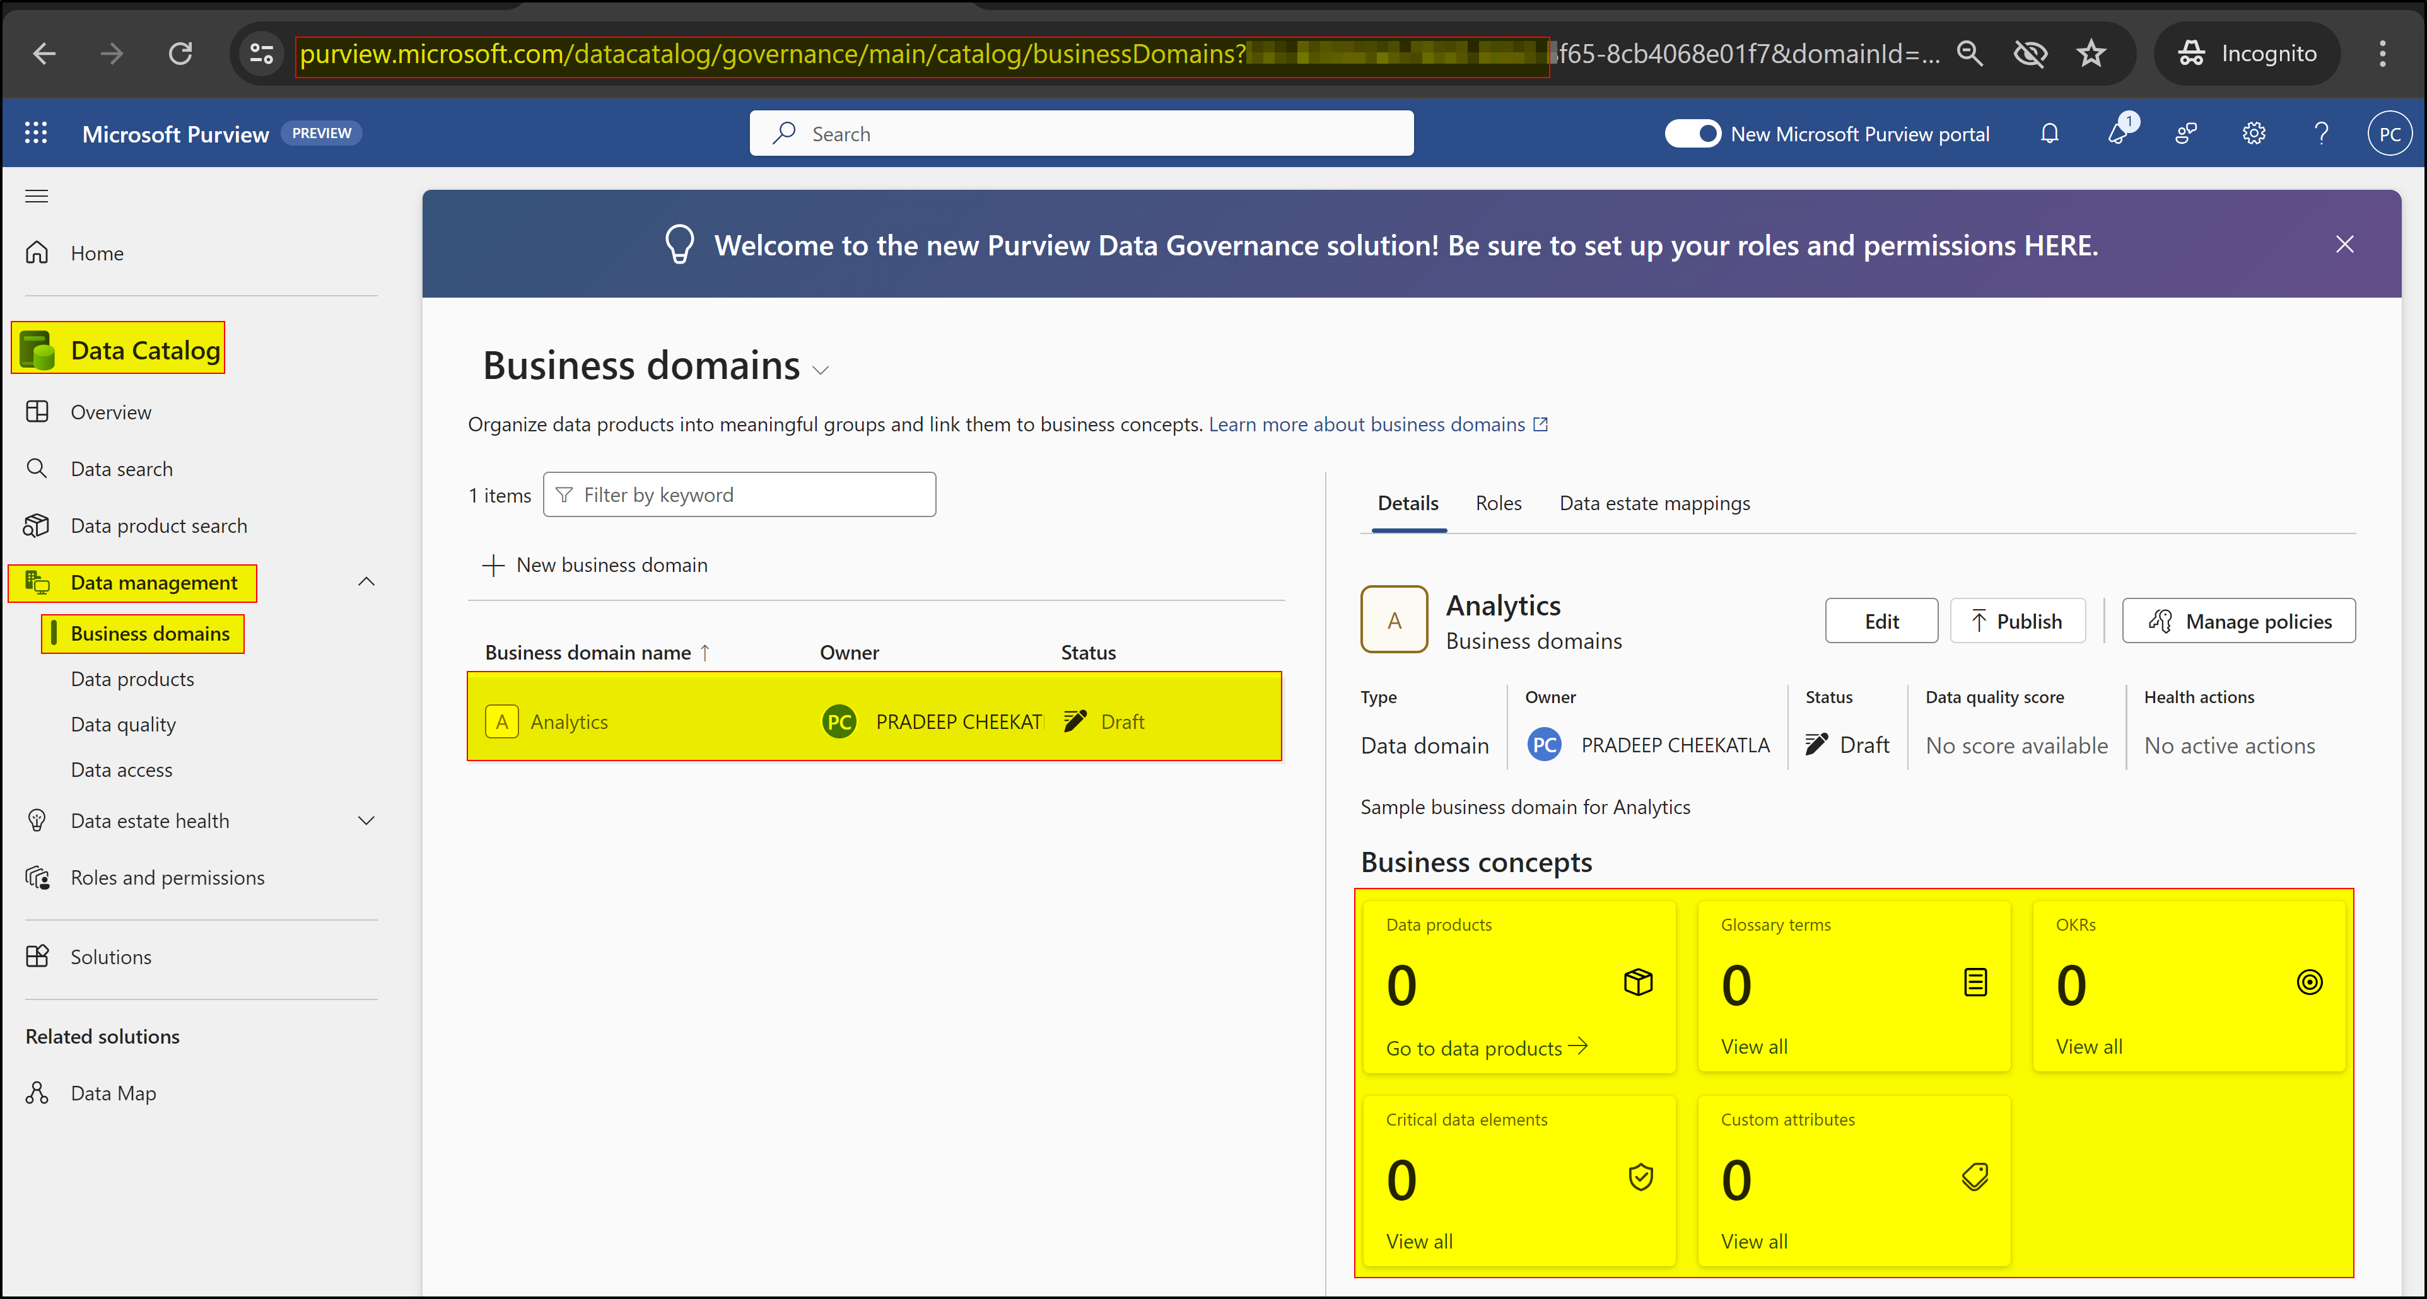Click the Custom attributes tag icon
The width and height of the screenshot is (2427, 1299).
1975,1177
